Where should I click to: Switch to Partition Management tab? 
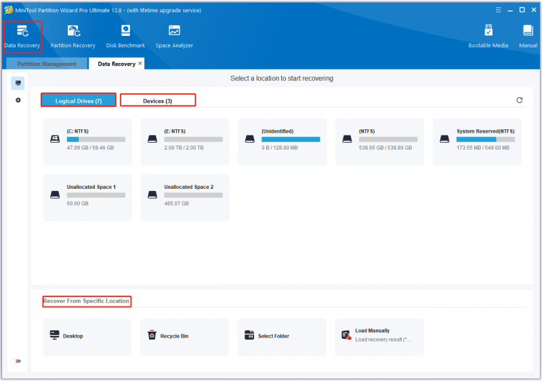click(47, 64)
